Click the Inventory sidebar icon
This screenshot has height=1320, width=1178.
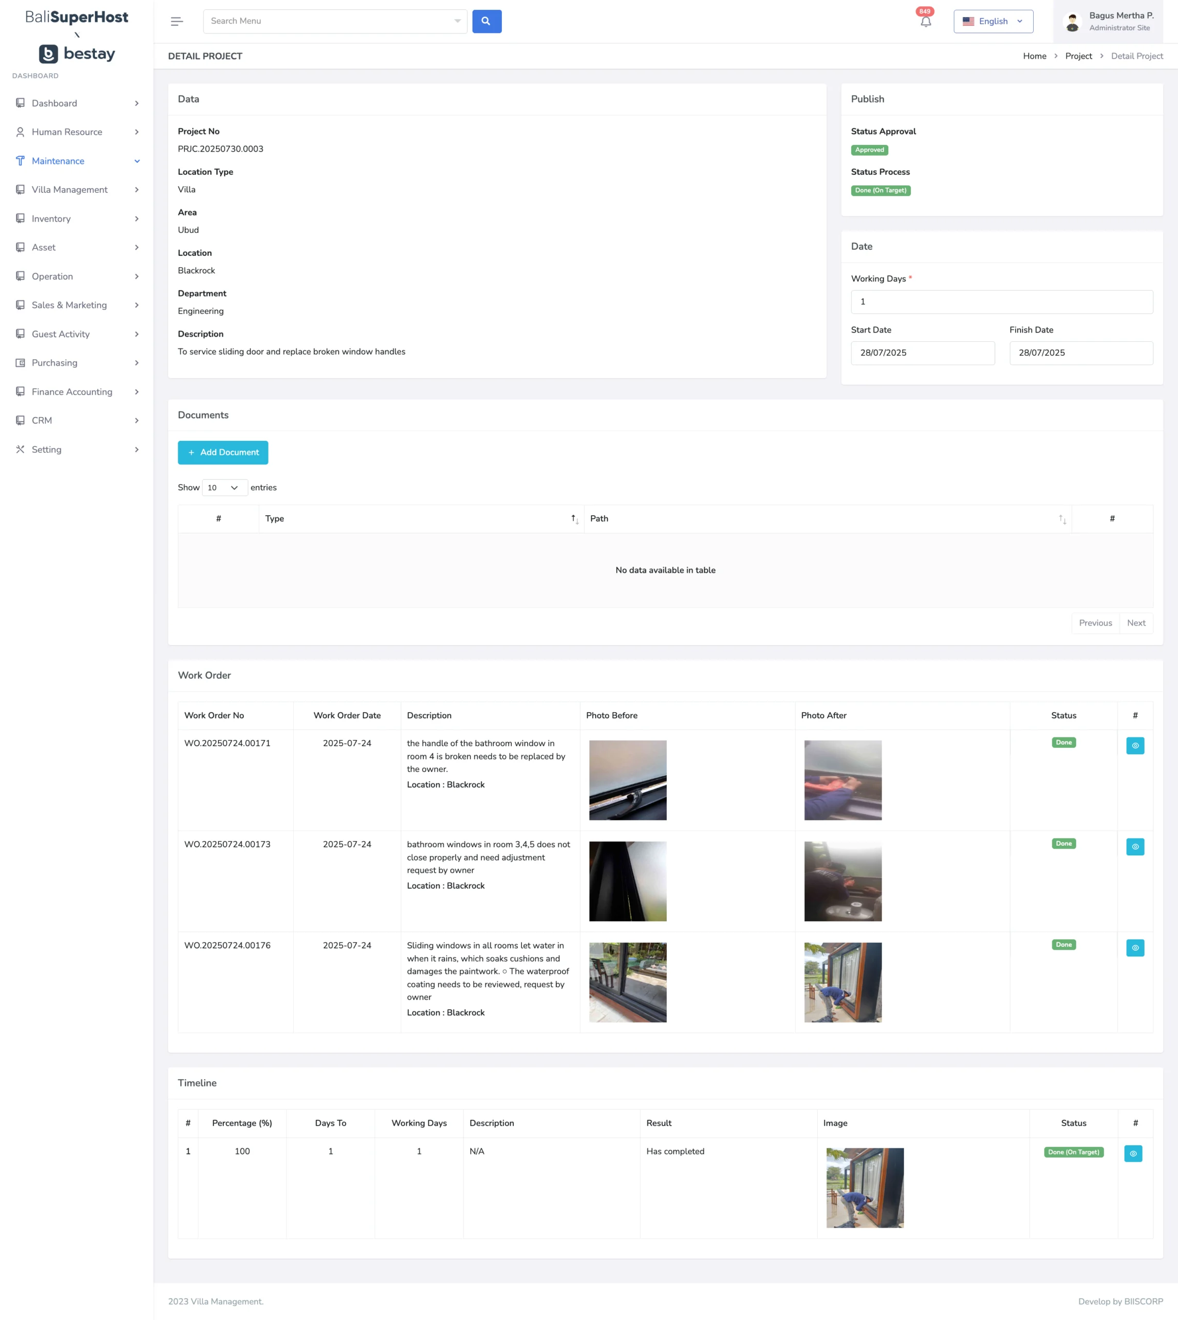coord(20,218)
